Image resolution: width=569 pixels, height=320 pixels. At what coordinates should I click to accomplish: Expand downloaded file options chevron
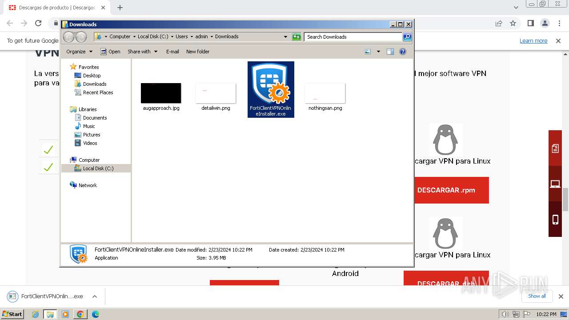pos(94,296)
